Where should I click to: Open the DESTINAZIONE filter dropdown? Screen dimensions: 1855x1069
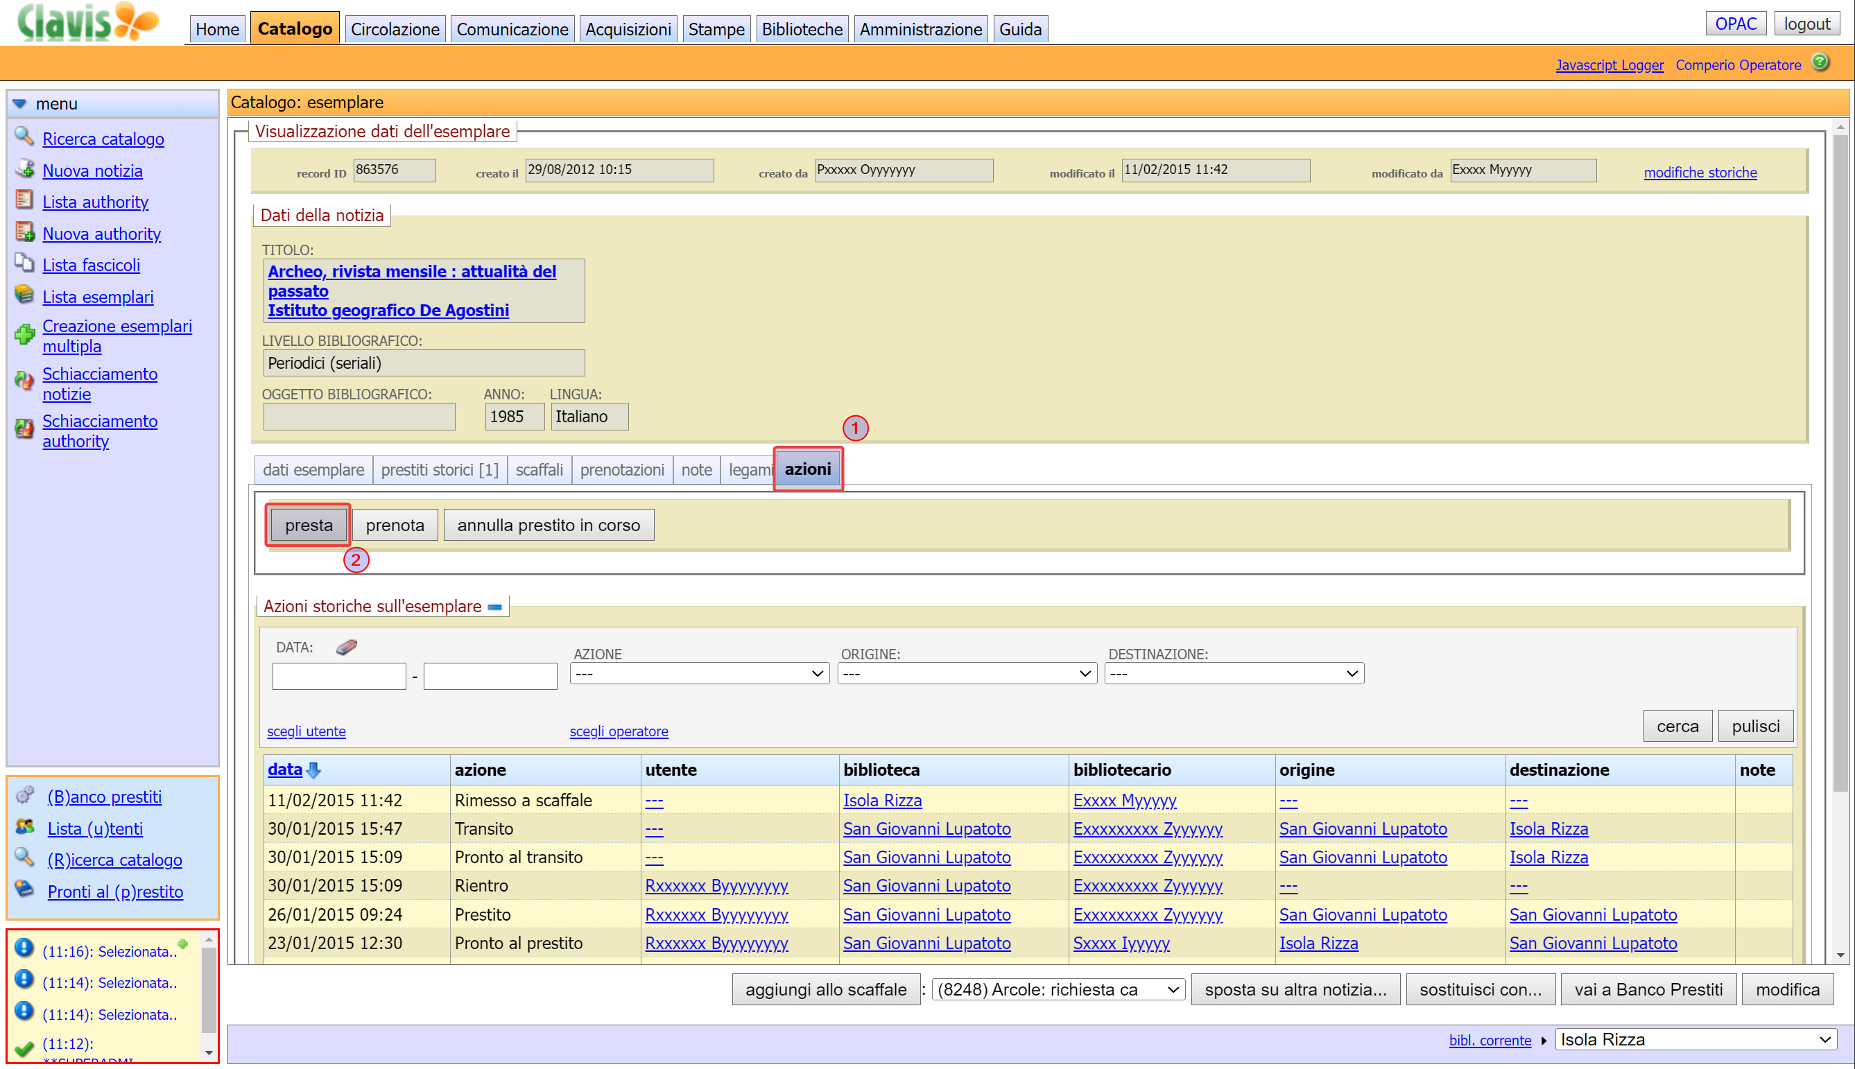click(x=1234, y=674)
